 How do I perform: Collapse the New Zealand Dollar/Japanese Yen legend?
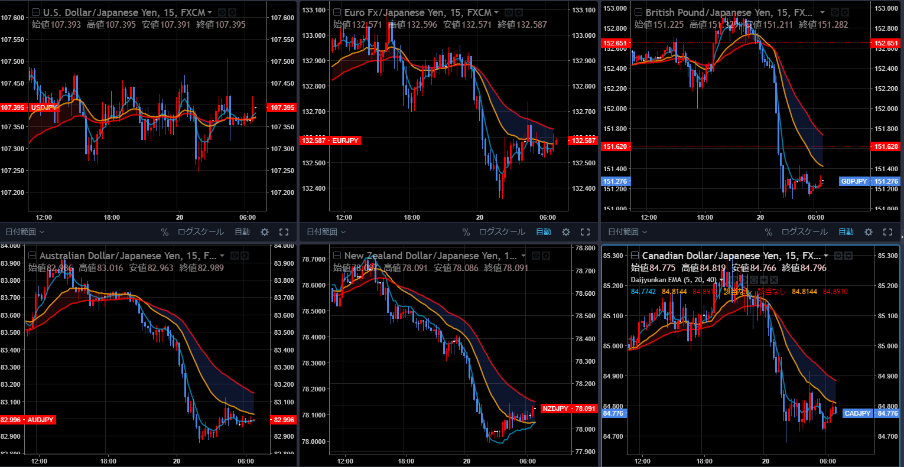click(x=337, y=256)
